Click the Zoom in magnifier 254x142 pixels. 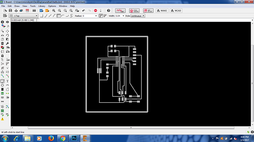59,11
